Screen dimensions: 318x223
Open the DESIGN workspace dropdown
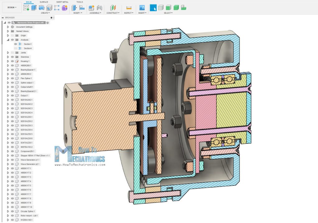pyautogui.click(x=11, y=7)
